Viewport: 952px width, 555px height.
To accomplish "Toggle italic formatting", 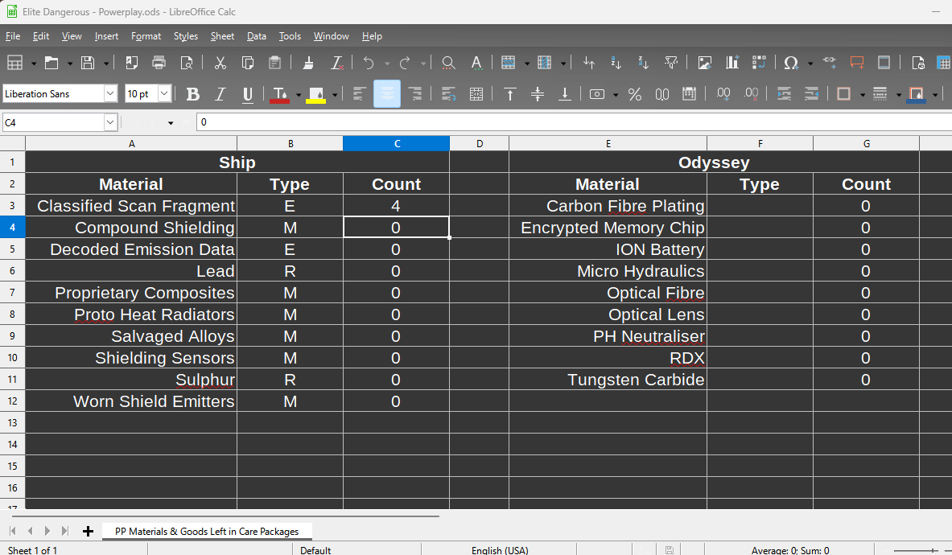I will (x=220, y=94).
